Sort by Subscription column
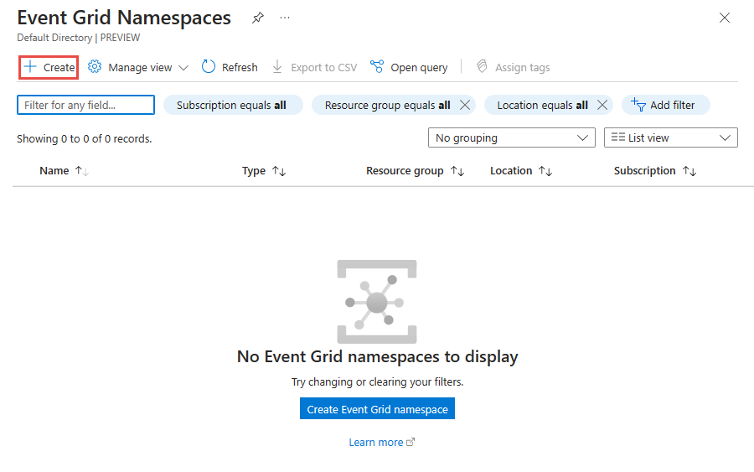The image size is (754, 472). (x=655, y=171)
